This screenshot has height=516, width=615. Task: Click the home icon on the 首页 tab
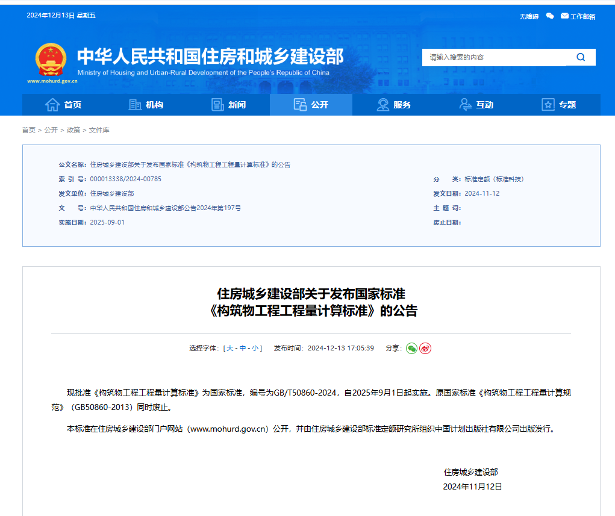(52, 104)
